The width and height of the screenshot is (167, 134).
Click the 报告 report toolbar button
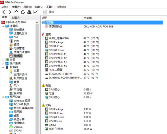tap(49, 12)
